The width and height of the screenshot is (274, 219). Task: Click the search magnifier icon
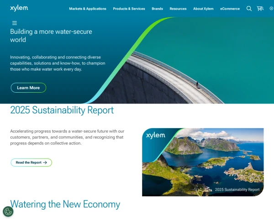tap(249, 9)
